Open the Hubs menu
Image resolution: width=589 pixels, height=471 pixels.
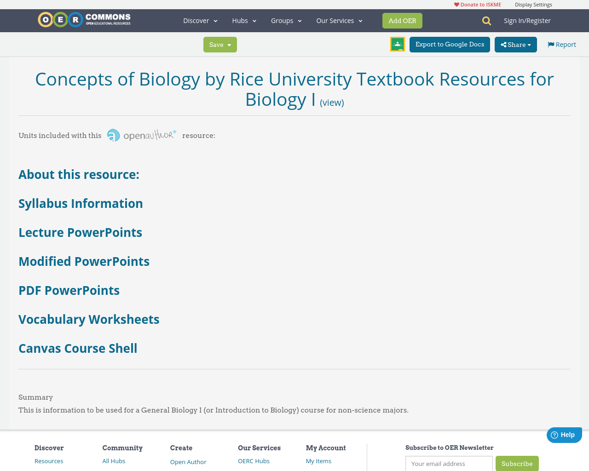click(244, 20)
